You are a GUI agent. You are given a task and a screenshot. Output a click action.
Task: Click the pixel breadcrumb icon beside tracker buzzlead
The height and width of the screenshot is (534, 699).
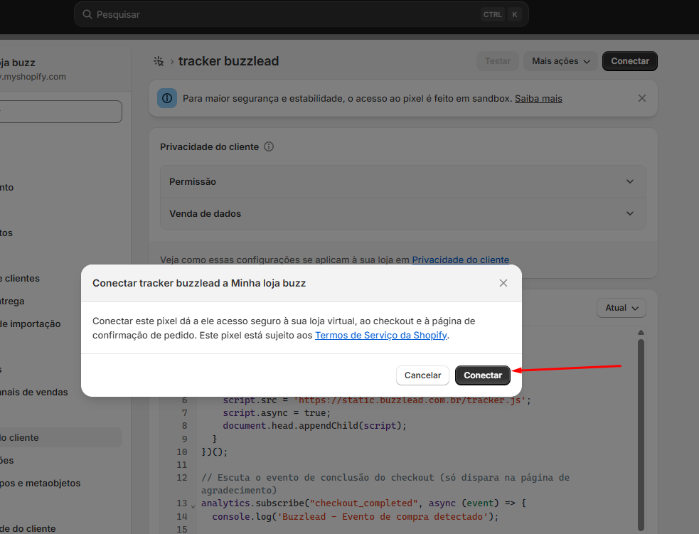pos(159,61)
